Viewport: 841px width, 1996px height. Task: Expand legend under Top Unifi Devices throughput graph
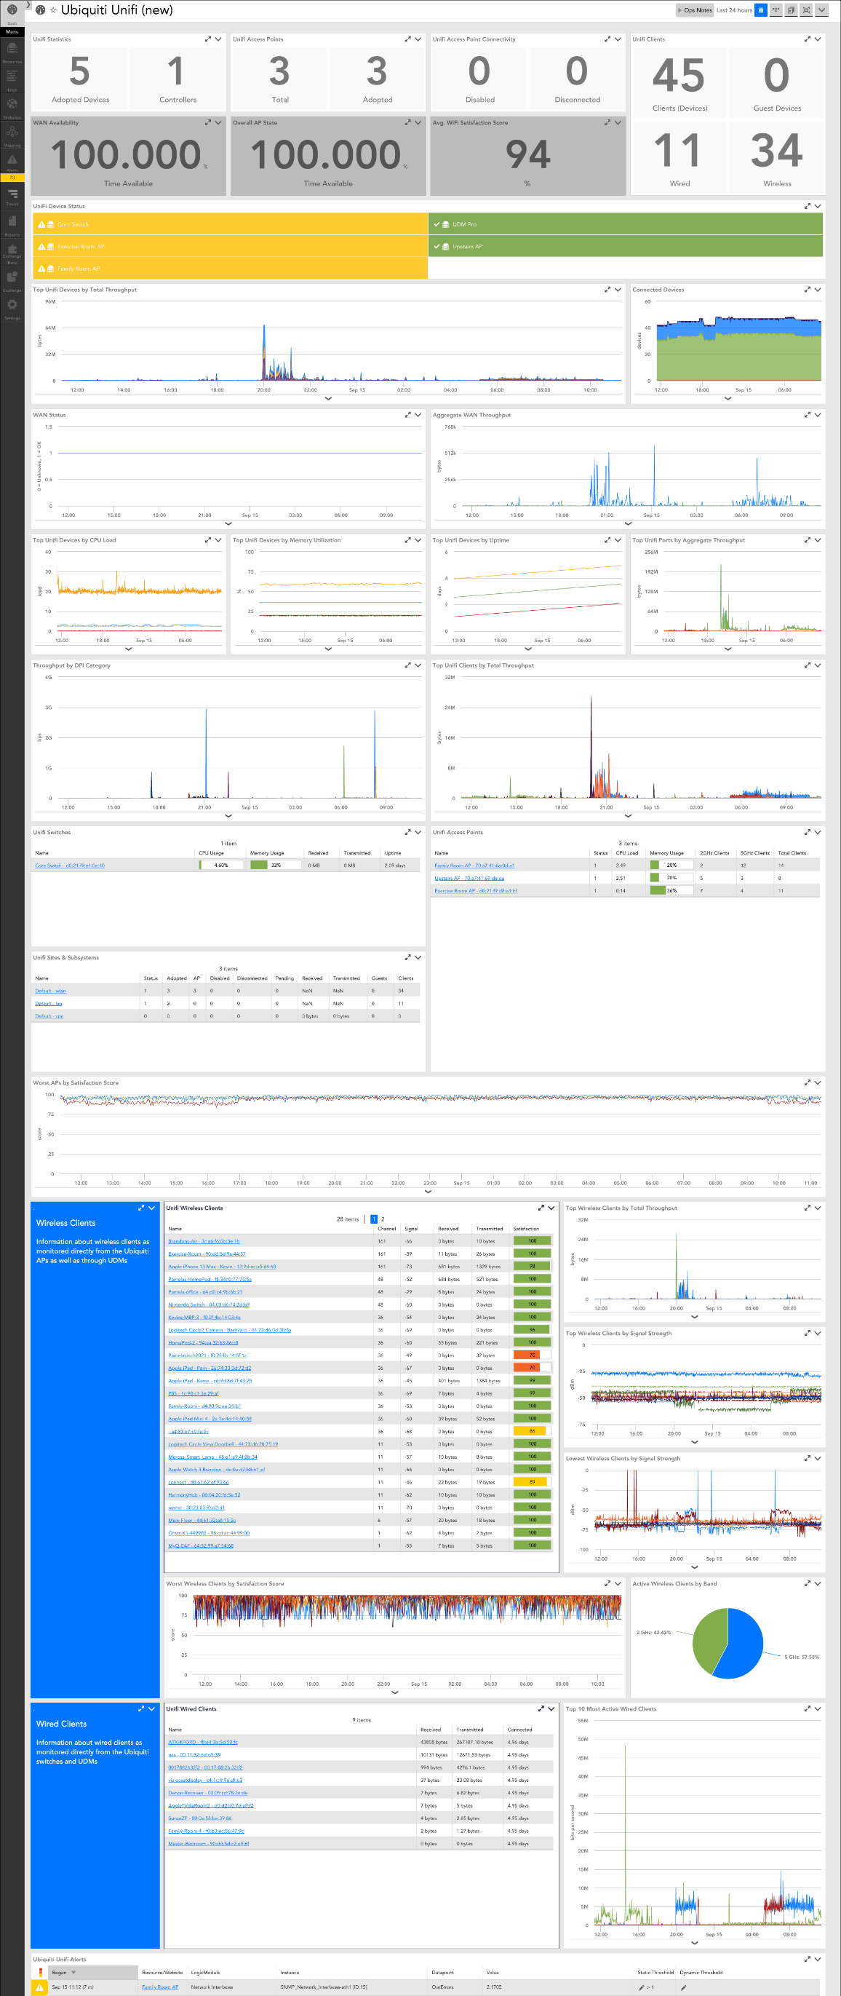point(328,398)
